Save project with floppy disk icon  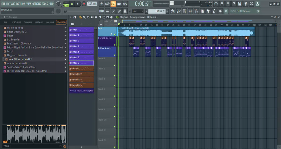click(x=239, y=4)
